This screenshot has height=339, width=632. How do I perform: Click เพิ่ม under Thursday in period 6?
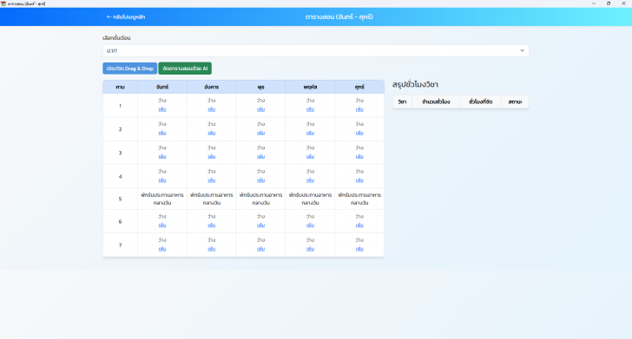(310, 225)
